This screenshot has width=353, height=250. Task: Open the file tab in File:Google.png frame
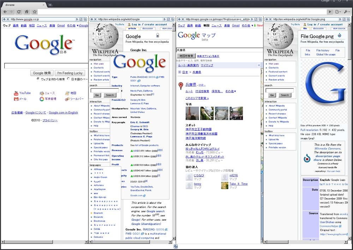(305, 29)
